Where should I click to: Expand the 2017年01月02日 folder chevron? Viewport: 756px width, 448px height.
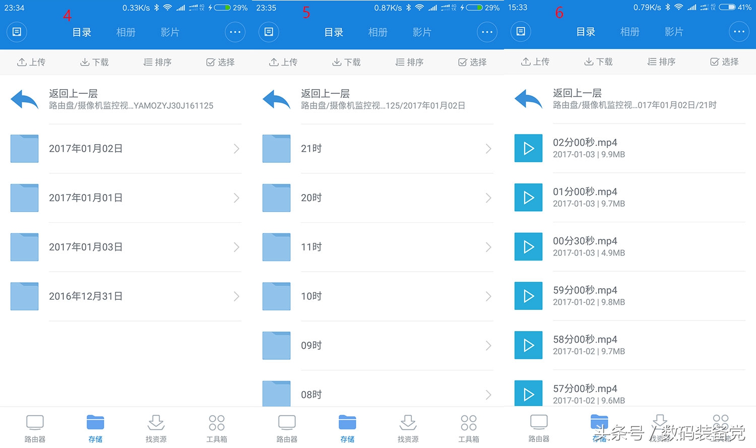click(236, 149)
